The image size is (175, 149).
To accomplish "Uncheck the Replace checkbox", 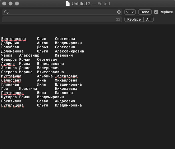I will 156,12.
